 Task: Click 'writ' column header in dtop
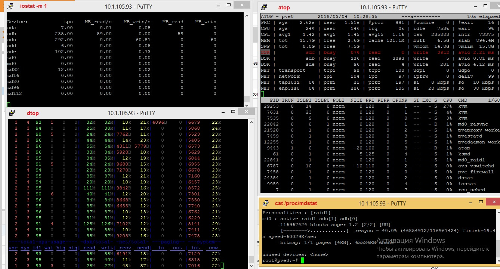pos(107,248)
